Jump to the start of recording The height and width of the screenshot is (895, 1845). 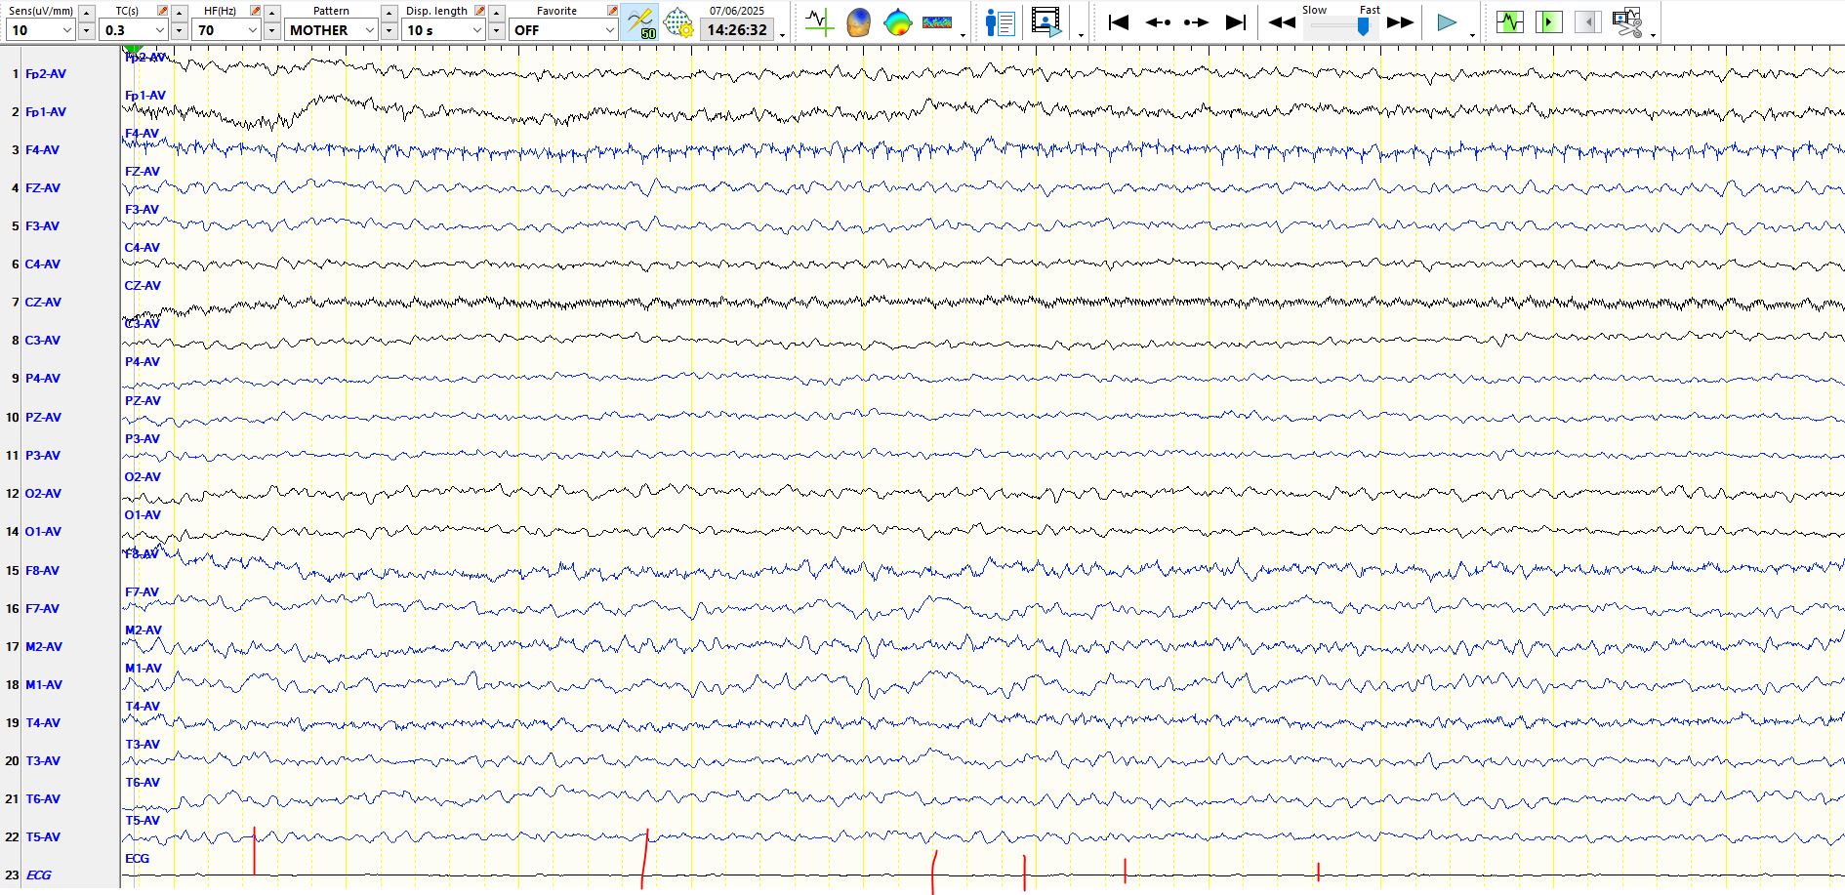coord(1119,21)
